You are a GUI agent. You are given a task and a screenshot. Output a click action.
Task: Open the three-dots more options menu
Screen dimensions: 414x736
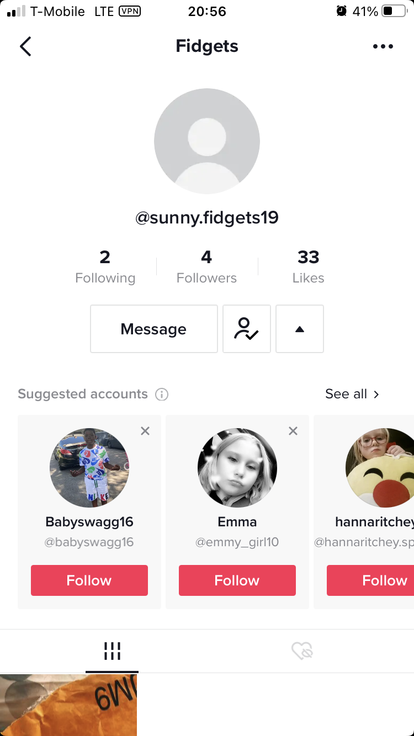pyautogui.click(x=383, y=46)
